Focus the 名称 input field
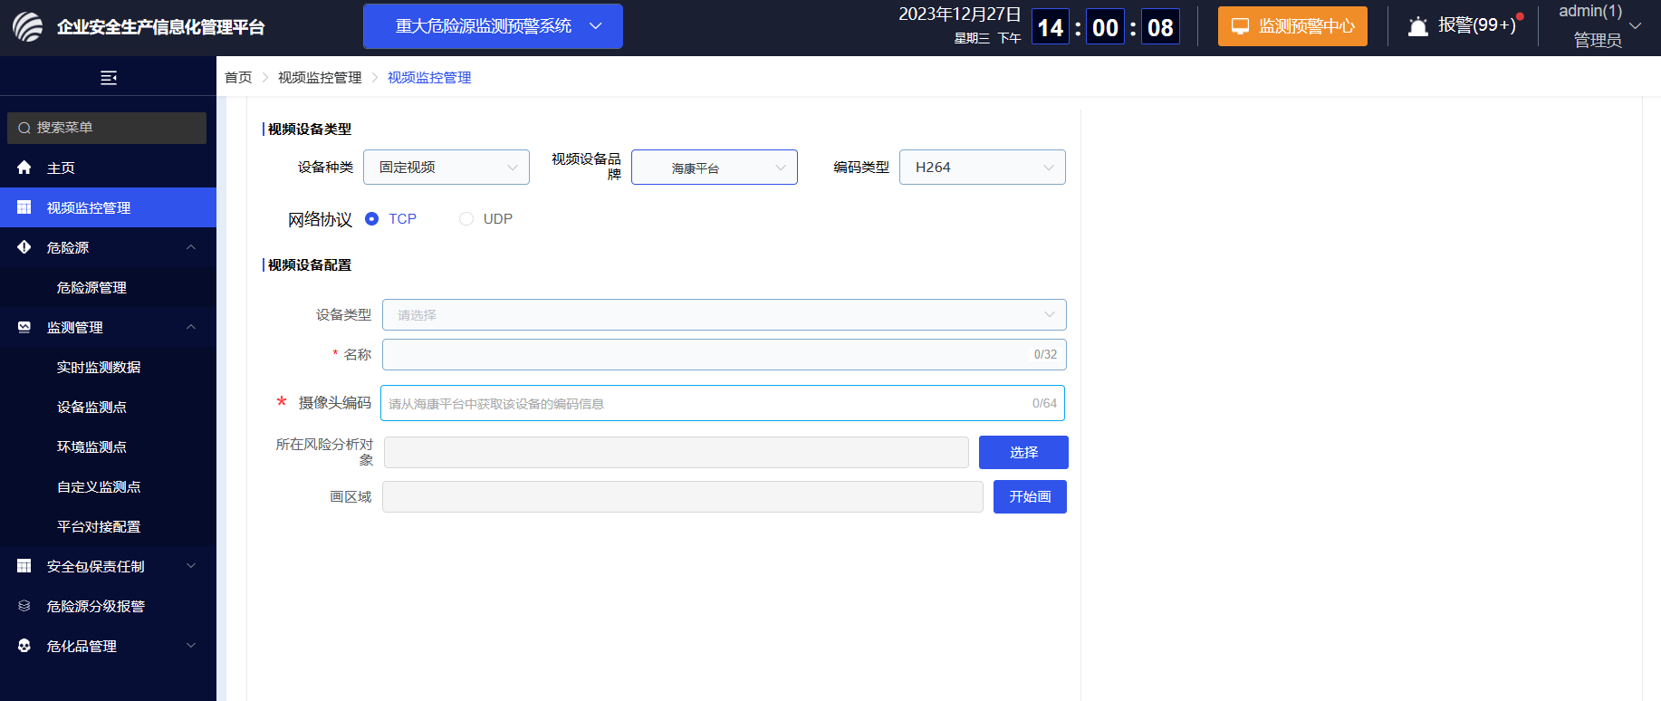This screenshot has height=701, width=1661. tap(725, 354)
